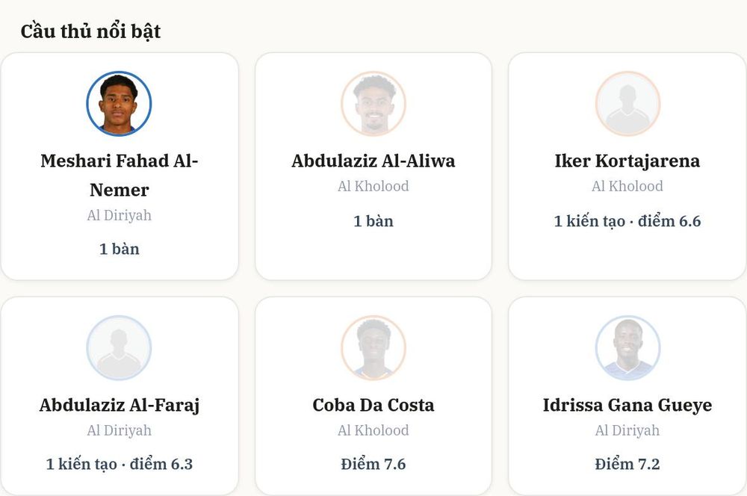This screenshot has height=496, width=747.
Task: Select Idrissa Gana Gueye's profile picture
Action: pos(627,348)
